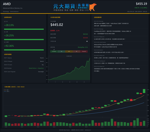Viewport: 150px width, 132px height.
Task: Click the latest tall green candlestick
Action: (x=144, y=91)
